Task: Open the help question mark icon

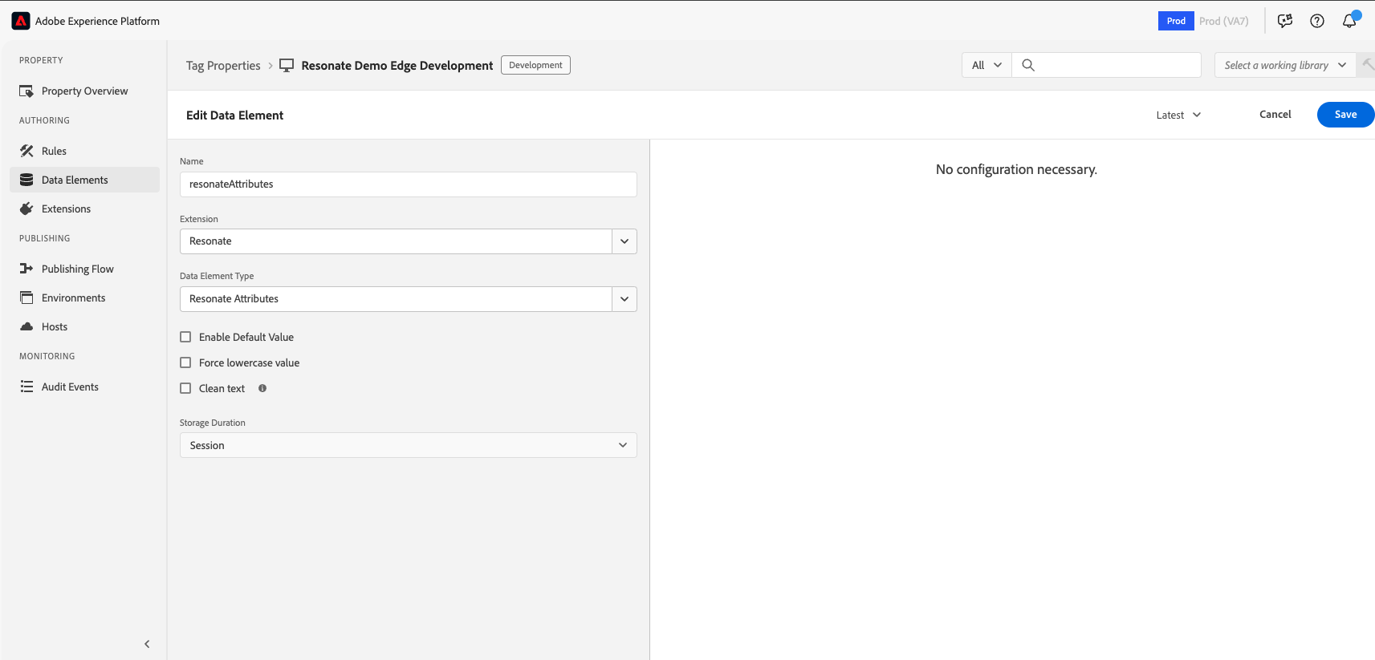Action: [1317, 21]
